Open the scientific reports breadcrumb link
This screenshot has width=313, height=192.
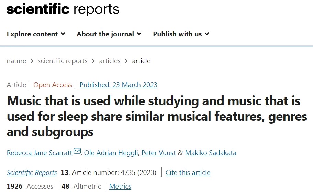[x=63, y=61]
